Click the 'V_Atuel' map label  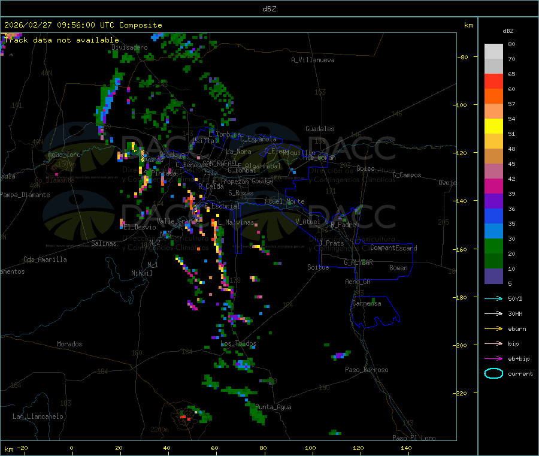click(308, 222)
